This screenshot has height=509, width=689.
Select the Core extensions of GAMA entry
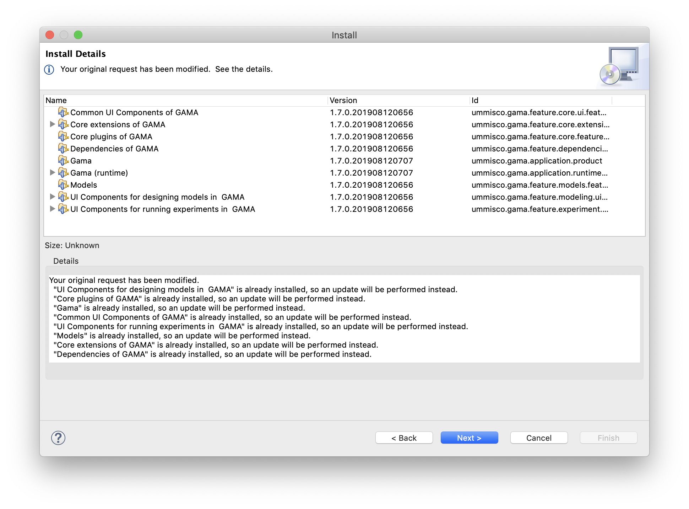click(x=118, y=124)
